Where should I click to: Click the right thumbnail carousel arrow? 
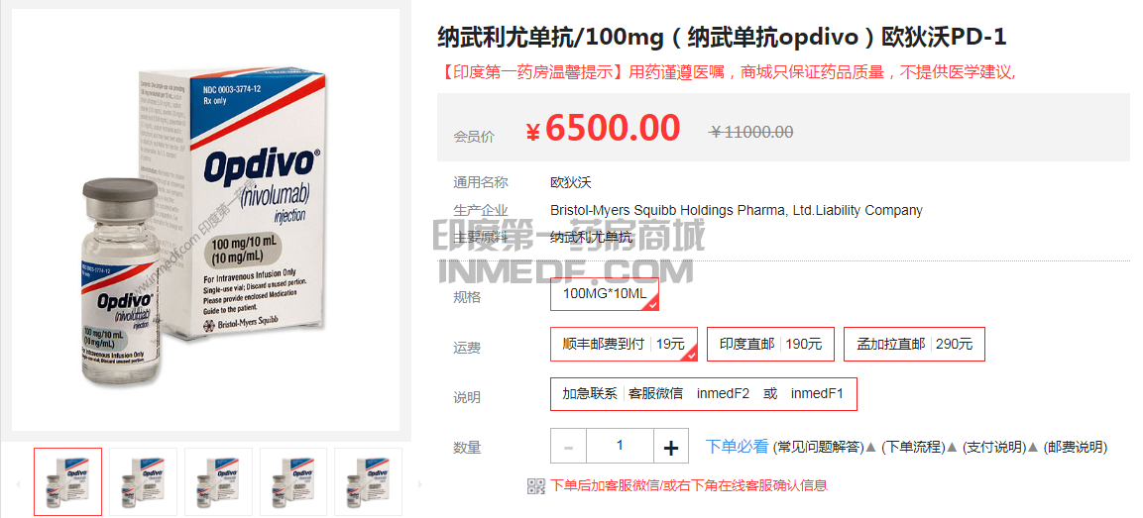tap(419, 483)
